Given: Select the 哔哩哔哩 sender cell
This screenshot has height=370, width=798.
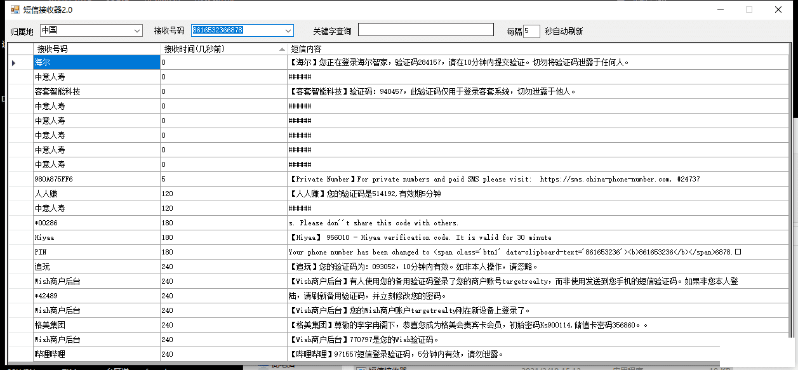Looking at the screenshot, I should click(96, 354).
